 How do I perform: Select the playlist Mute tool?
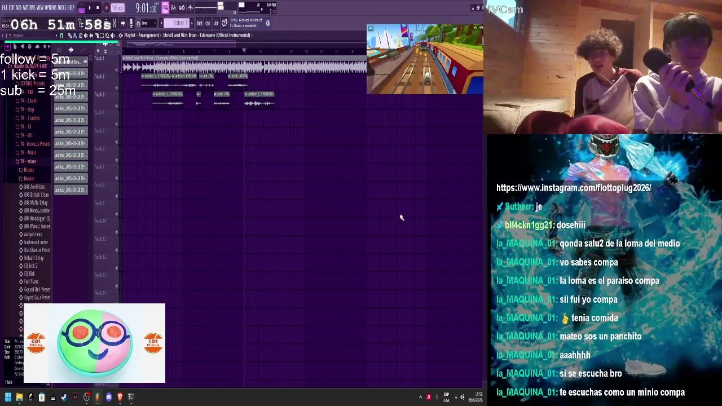(86, 35)
